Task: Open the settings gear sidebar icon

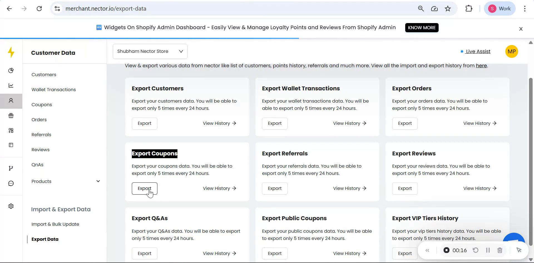Action: point(11,206)
